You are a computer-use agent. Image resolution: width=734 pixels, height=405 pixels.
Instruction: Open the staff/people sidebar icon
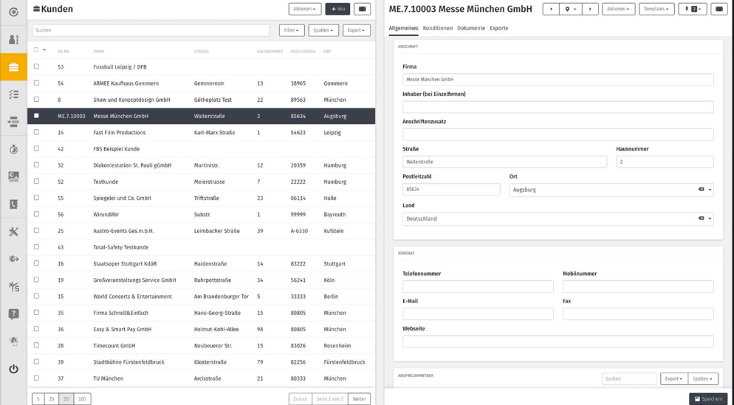tap(13, 40)
